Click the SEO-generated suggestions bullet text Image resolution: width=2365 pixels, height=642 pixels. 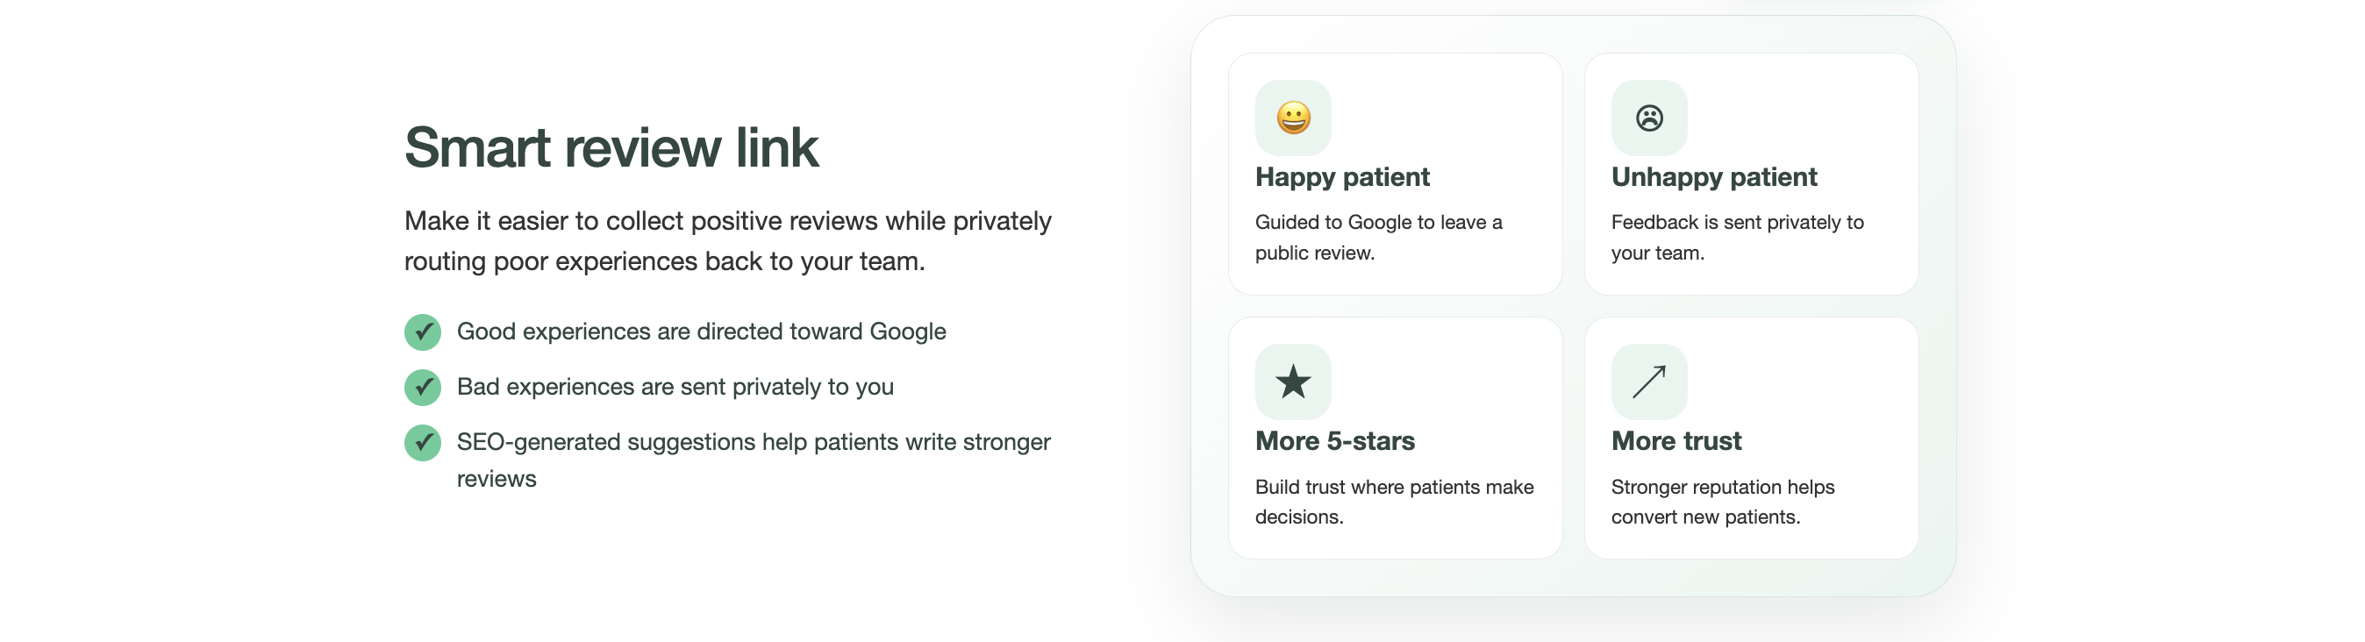(753, 460)
